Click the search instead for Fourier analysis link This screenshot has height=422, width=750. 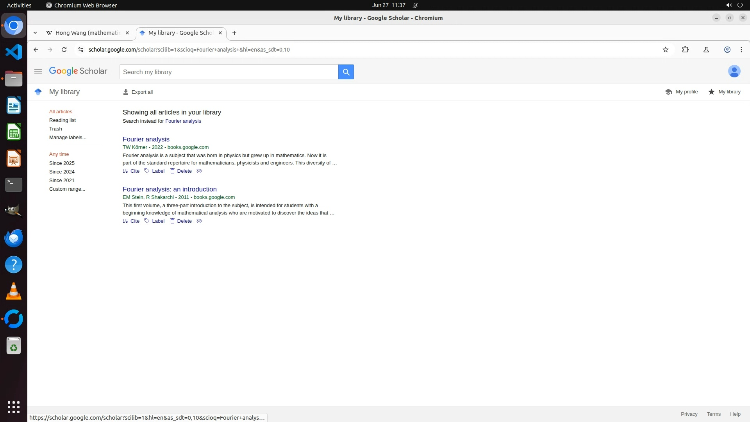[x=183, y=121]
